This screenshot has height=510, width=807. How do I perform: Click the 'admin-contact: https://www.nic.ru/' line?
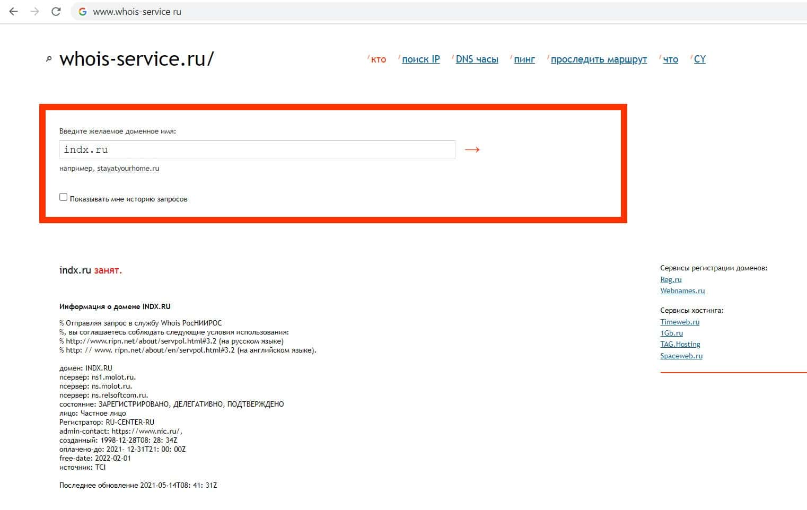click(x=121, y=431)
